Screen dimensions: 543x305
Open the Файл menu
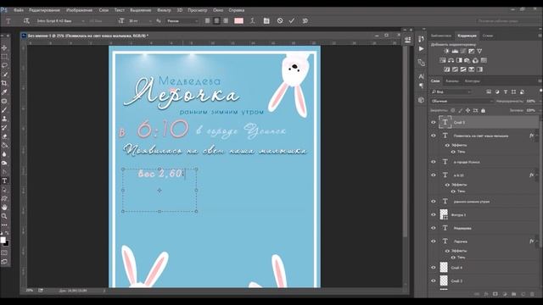19,10
